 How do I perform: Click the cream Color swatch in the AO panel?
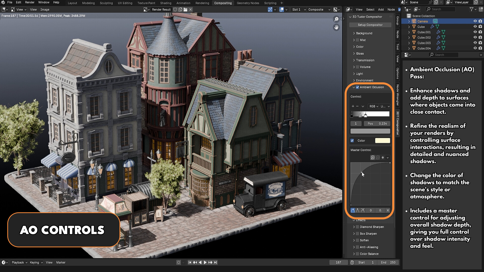click(383, 141)
